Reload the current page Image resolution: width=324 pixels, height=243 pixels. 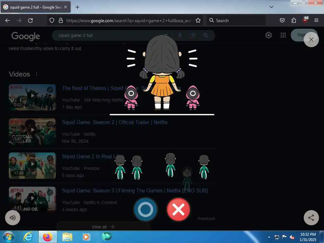point(30,21)
